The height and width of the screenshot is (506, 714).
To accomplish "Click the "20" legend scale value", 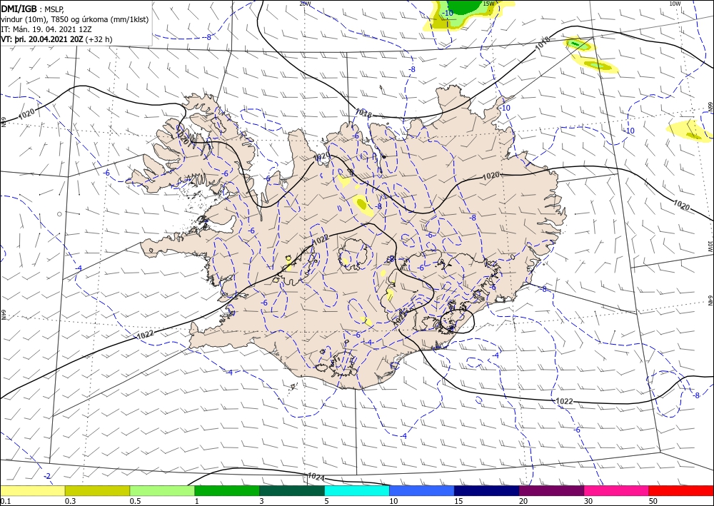I will 523,501.
